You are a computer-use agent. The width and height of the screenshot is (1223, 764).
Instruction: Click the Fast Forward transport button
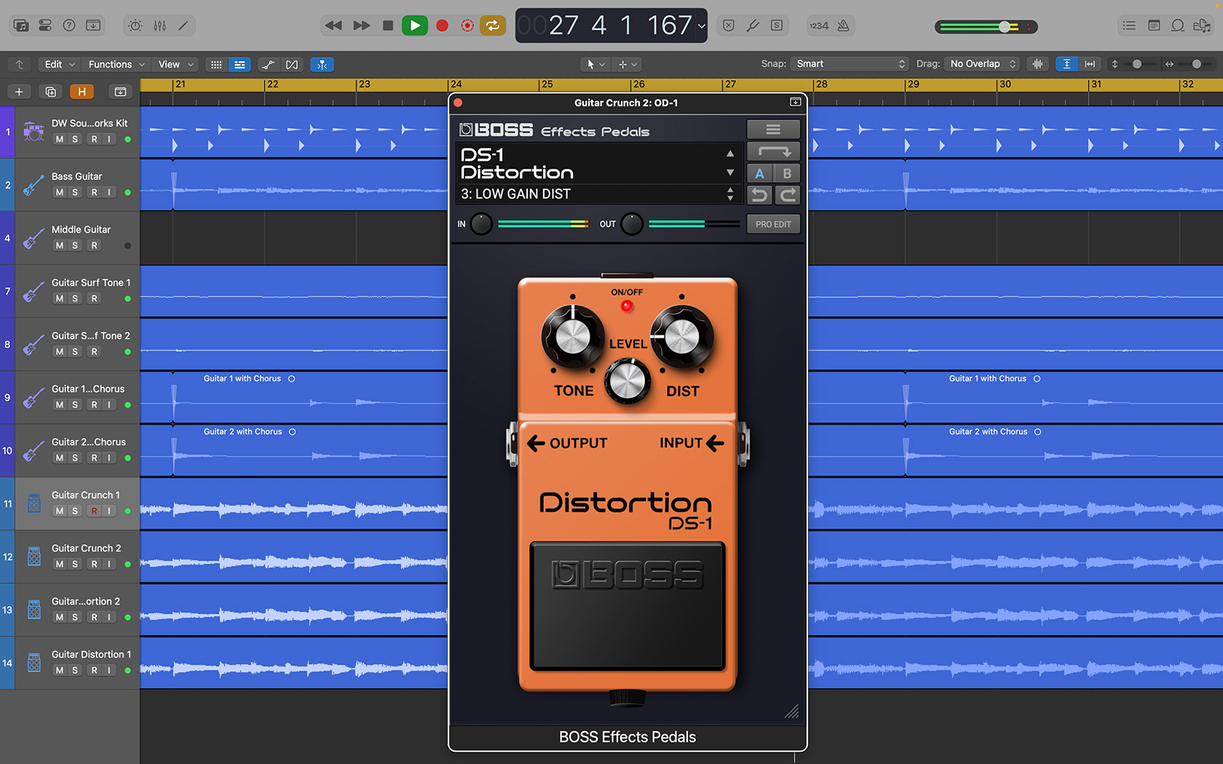(361, 25)
